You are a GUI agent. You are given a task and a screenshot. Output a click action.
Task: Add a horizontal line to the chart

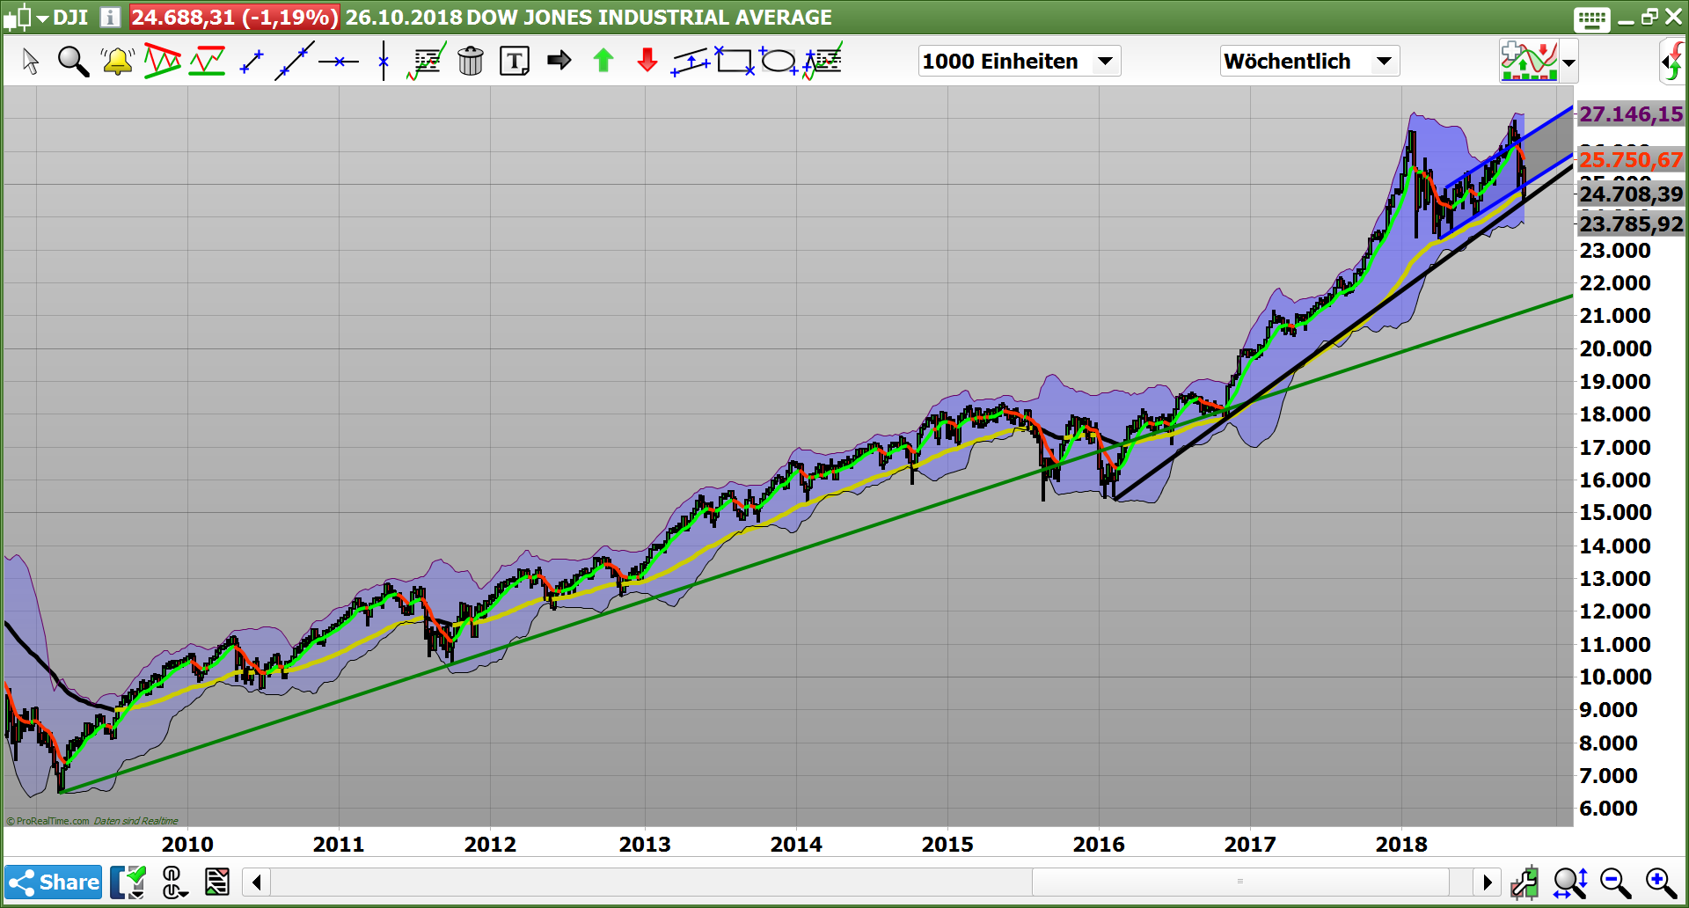pos(339,62)
